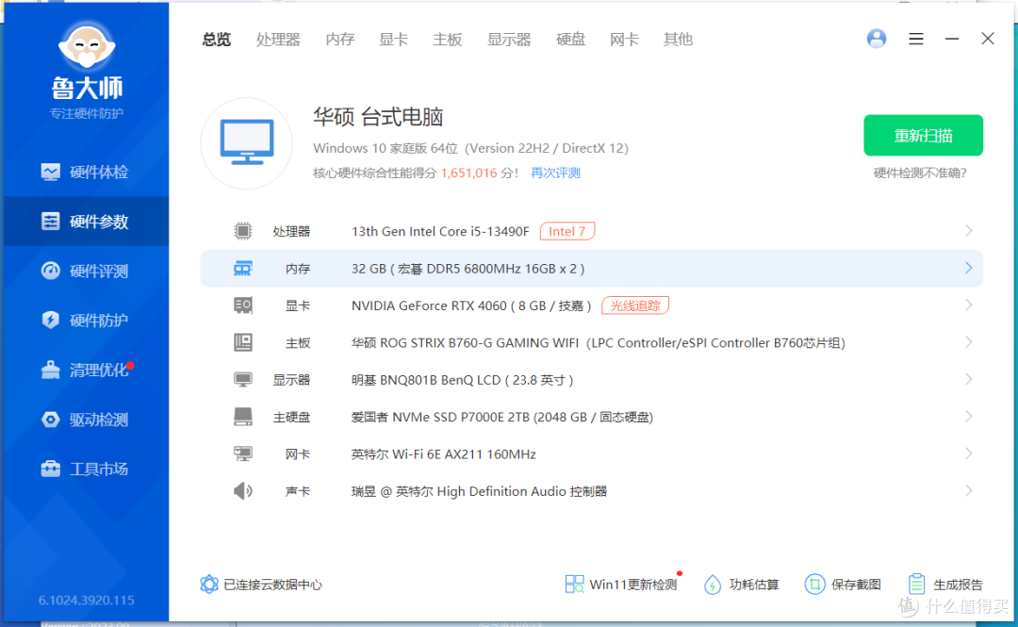Expand the 声卡 row chevron
1018x627 pixels.
point(968,490)
